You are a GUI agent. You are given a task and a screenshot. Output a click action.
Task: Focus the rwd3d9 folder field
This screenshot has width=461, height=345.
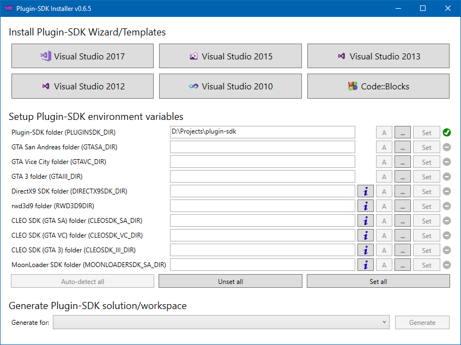pos(263,206)
